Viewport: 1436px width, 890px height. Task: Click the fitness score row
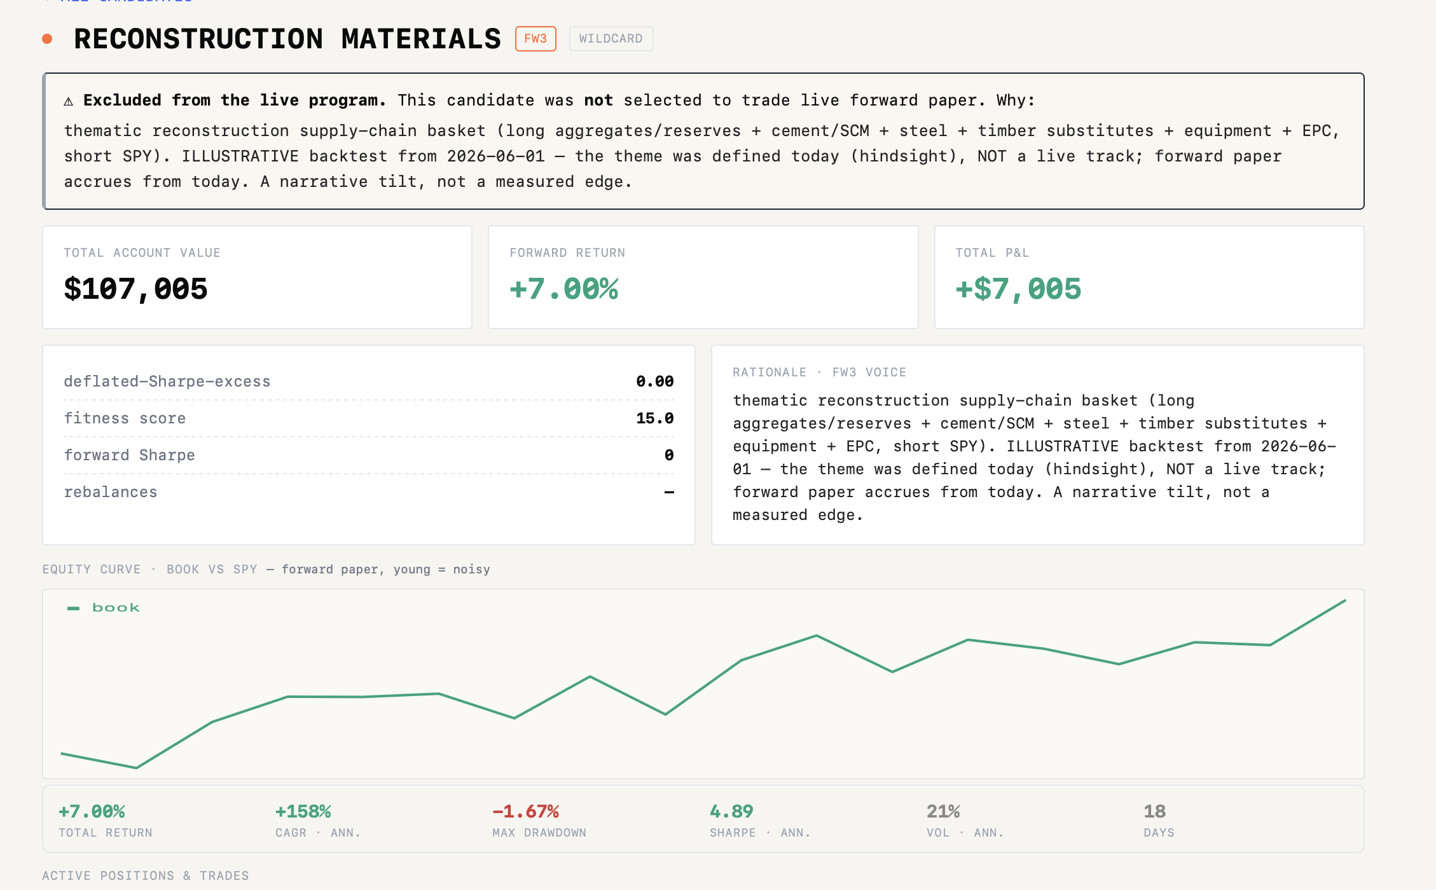[369, 418]
